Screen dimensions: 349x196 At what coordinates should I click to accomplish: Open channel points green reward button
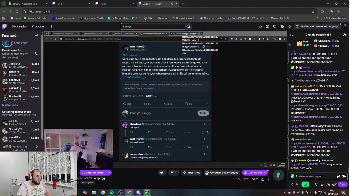click(305, 184)
